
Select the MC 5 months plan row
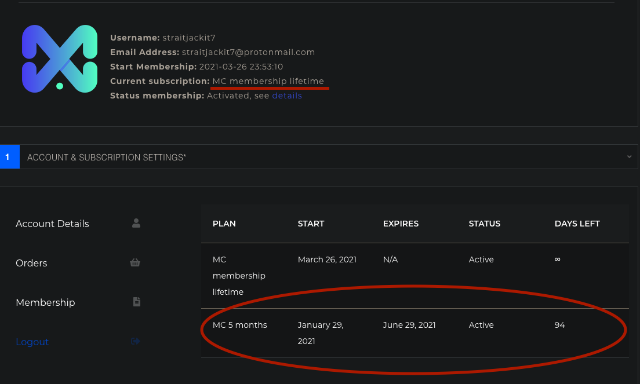pyautogui.click(x=415, y=333)
